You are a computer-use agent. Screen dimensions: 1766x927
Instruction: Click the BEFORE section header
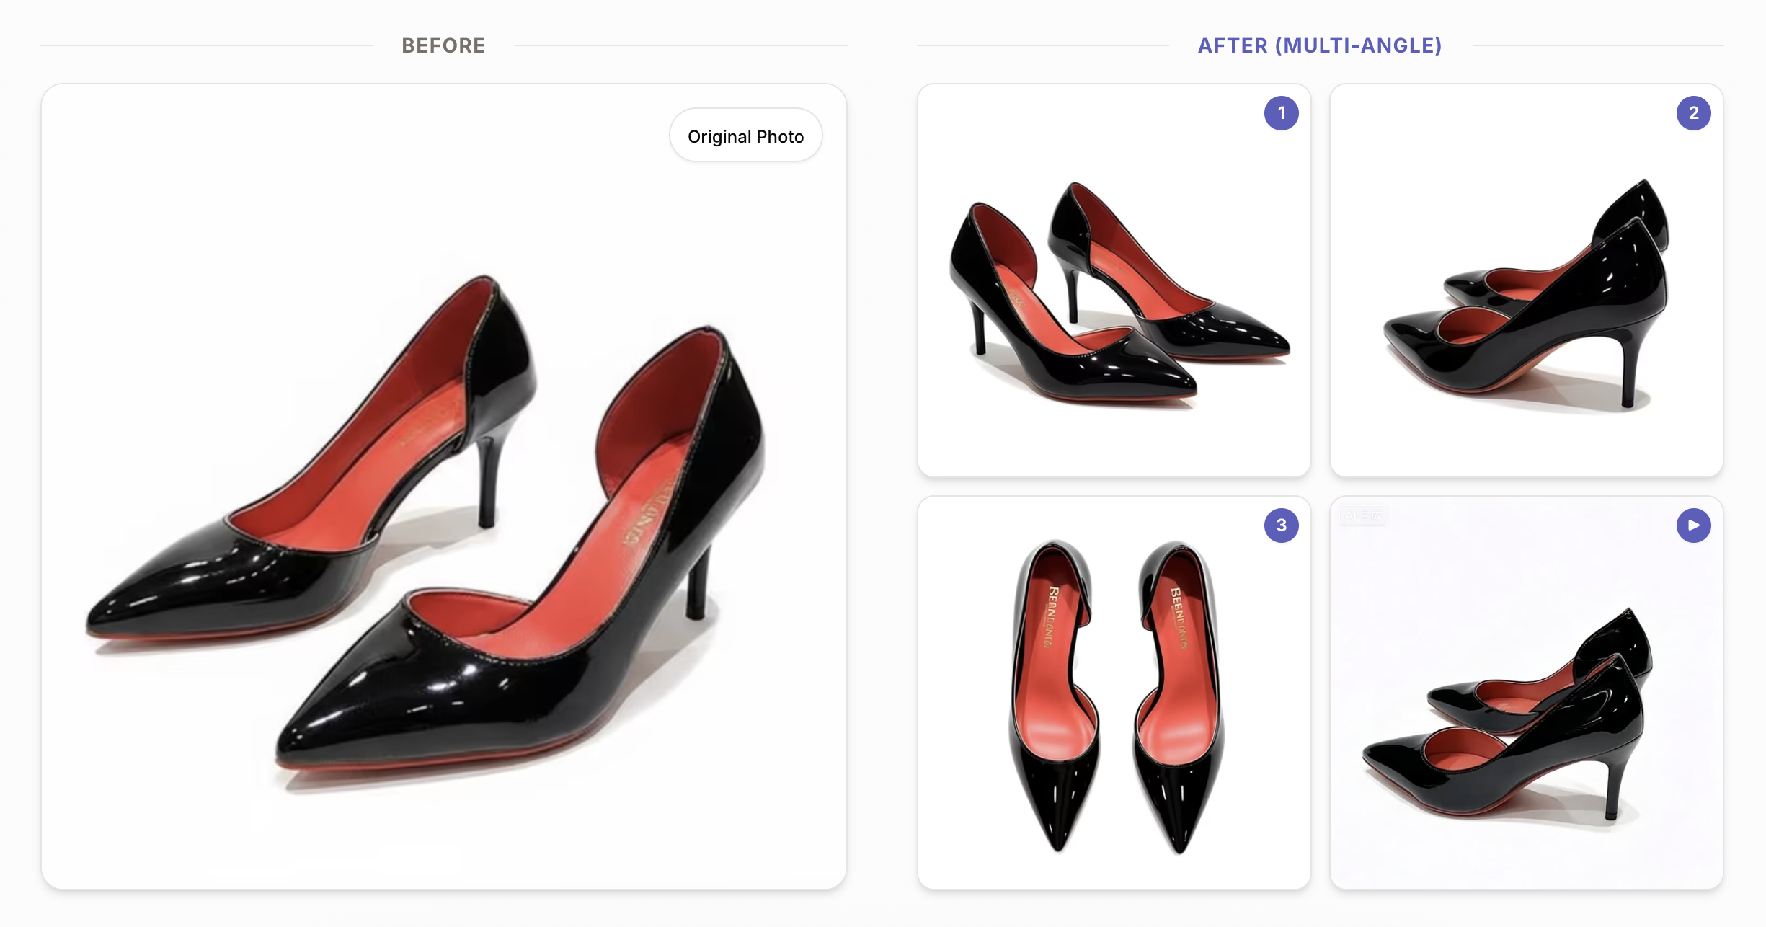pyautogui.click(x=443, y=45)
